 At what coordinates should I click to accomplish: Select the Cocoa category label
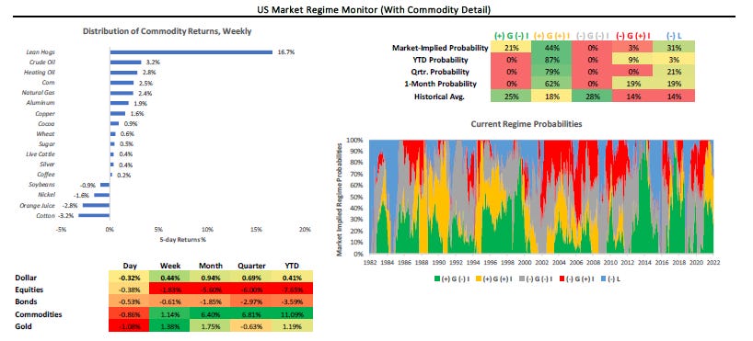click(x=48, y=124)
